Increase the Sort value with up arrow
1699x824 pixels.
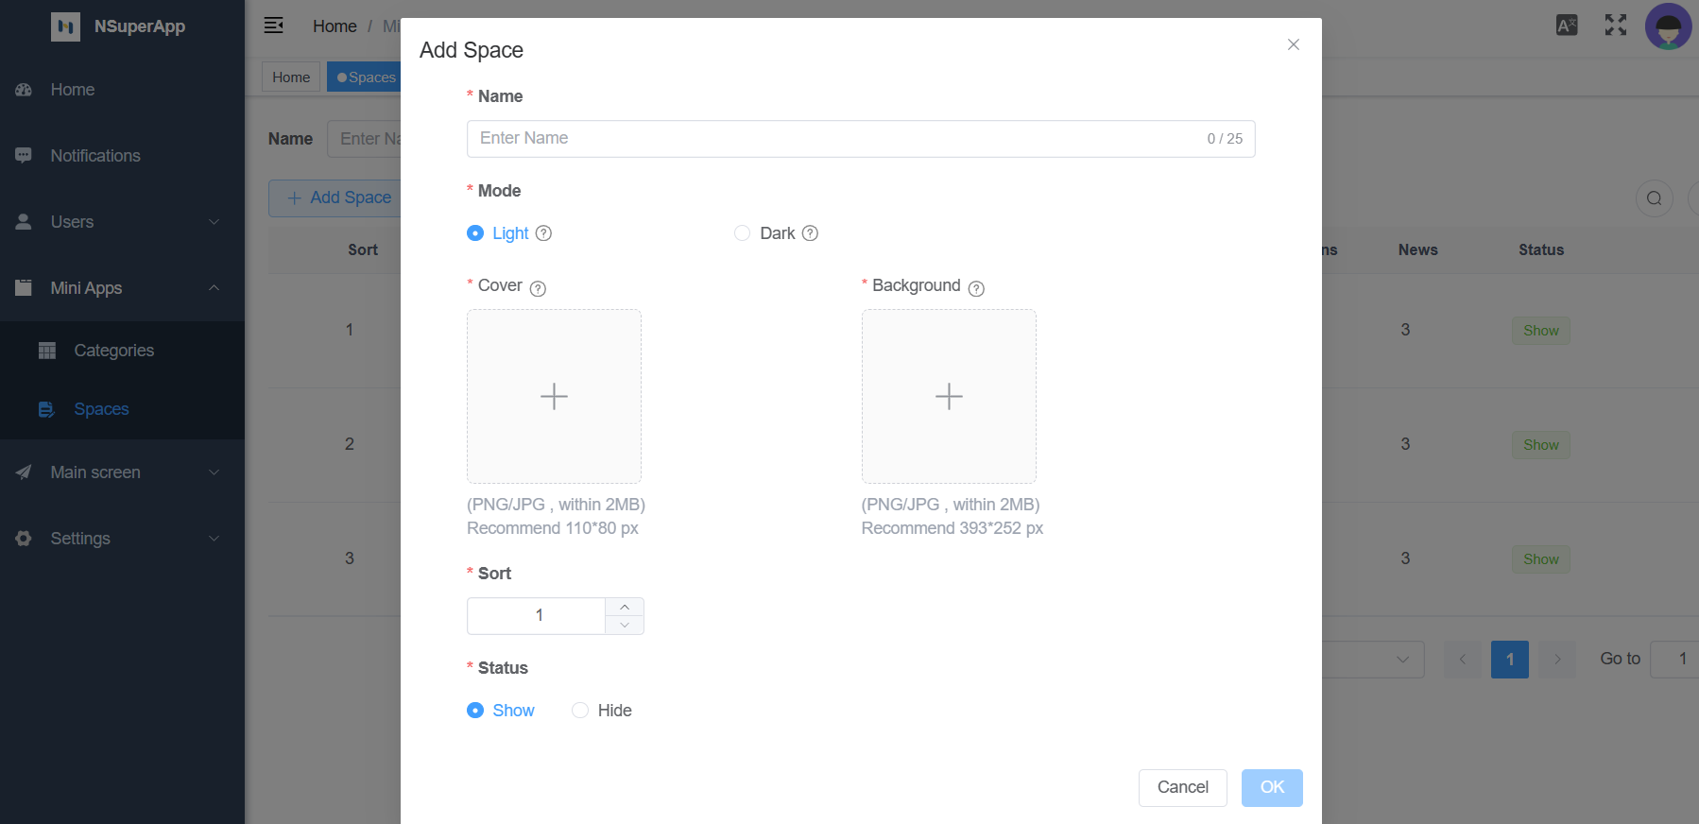pos(625,607)
